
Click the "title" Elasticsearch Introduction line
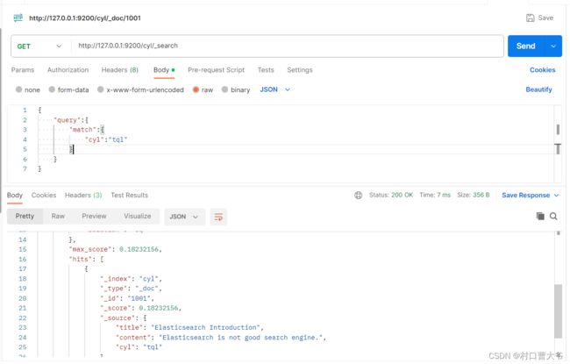[x=189, y=328]
